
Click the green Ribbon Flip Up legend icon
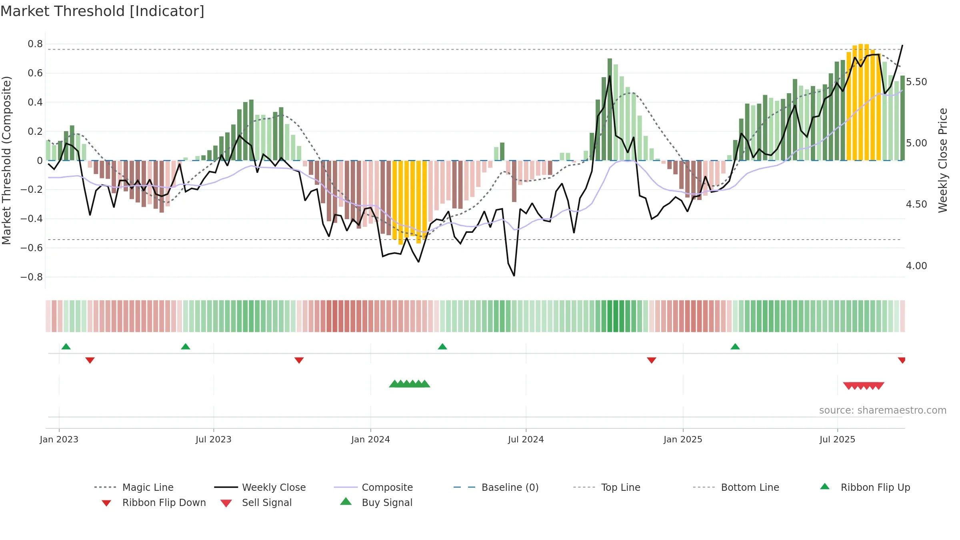(825, 486)
